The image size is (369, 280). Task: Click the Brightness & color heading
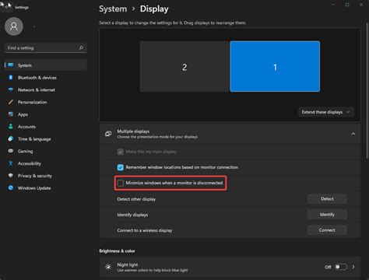[117, 251]
